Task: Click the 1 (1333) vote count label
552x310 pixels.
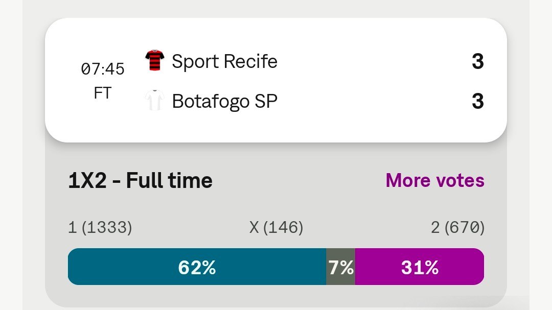Action: [100, 227]
